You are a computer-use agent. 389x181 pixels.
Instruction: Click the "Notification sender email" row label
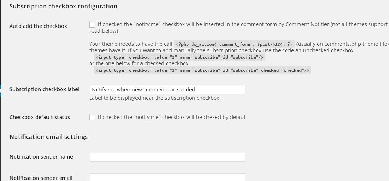(x=41, y=178)
